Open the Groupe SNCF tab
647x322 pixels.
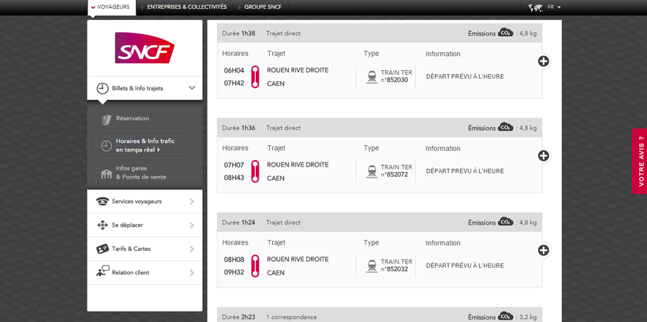point(261,6)
